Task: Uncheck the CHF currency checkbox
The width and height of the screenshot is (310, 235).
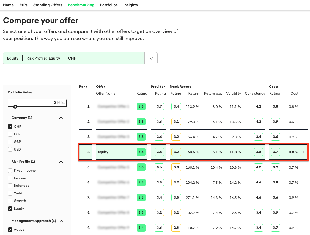Action: [x=10, y=127]
